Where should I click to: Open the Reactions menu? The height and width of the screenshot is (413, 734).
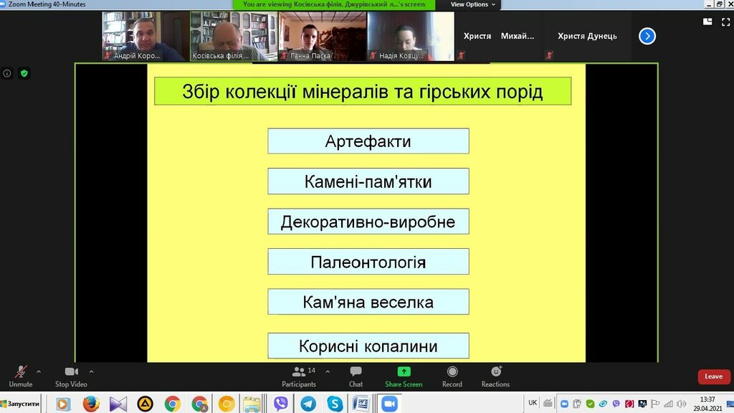pos(495,375)
